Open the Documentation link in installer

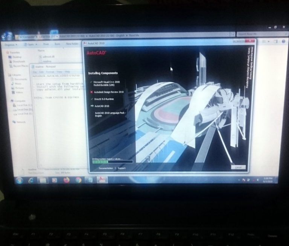pyautogui.click(x=106, y=168)
